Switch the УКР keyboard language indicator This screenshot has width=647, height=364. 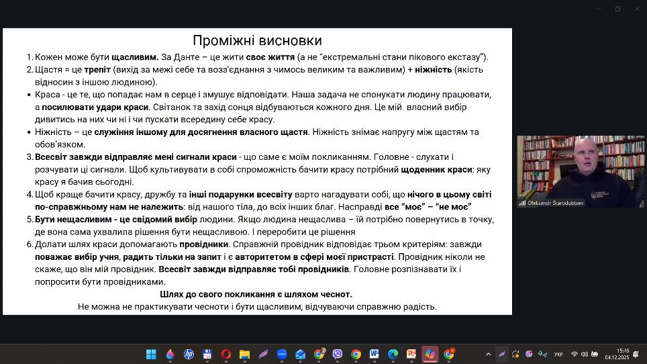pos(558,354)
